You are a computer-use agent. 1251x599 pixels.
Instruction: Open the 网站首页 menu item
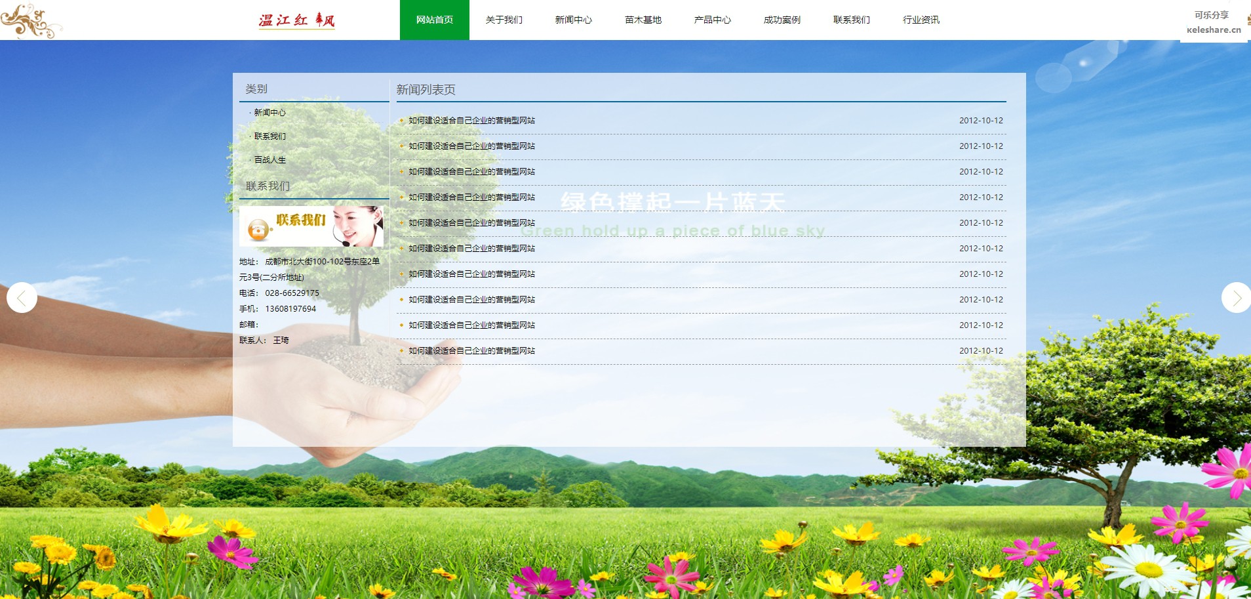point(435,20)
